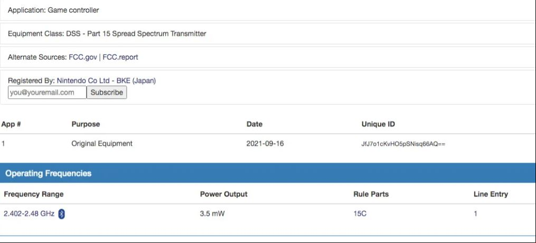Image resolution: width=536 pixels, height=243 pixels.
Task: Click the Unique ID column header
Action: (x=378, y=124)
